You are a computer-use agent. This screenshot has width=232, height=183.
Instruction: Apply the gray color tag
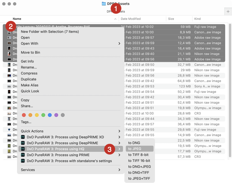[63, 115]
